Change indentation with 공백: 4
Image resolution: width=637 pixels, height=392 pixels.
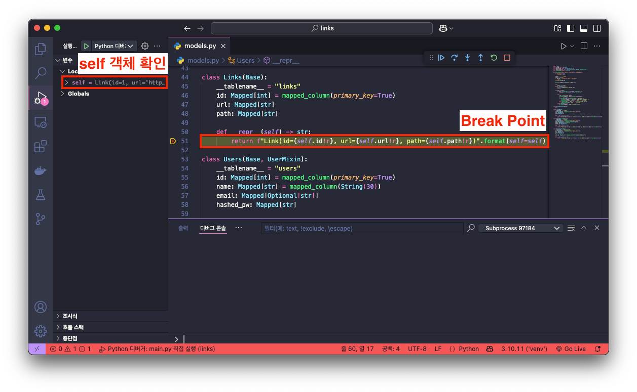point(391,349)
